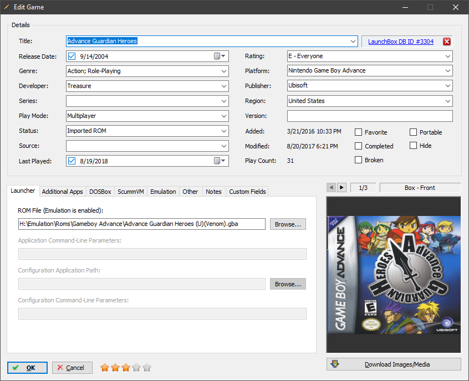The width and height of the screenshot is (469, 381).
Task: Cancel editing the game
Action: [72, 368]
